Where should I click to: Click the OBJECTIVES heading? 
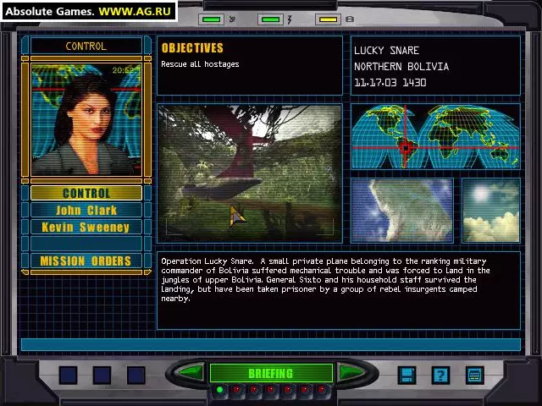[x=192, y=48]
